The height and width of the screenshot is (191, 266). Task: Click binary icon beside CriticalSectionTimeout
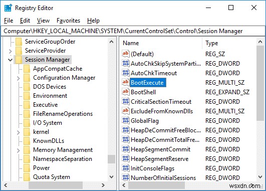point(126,101)
